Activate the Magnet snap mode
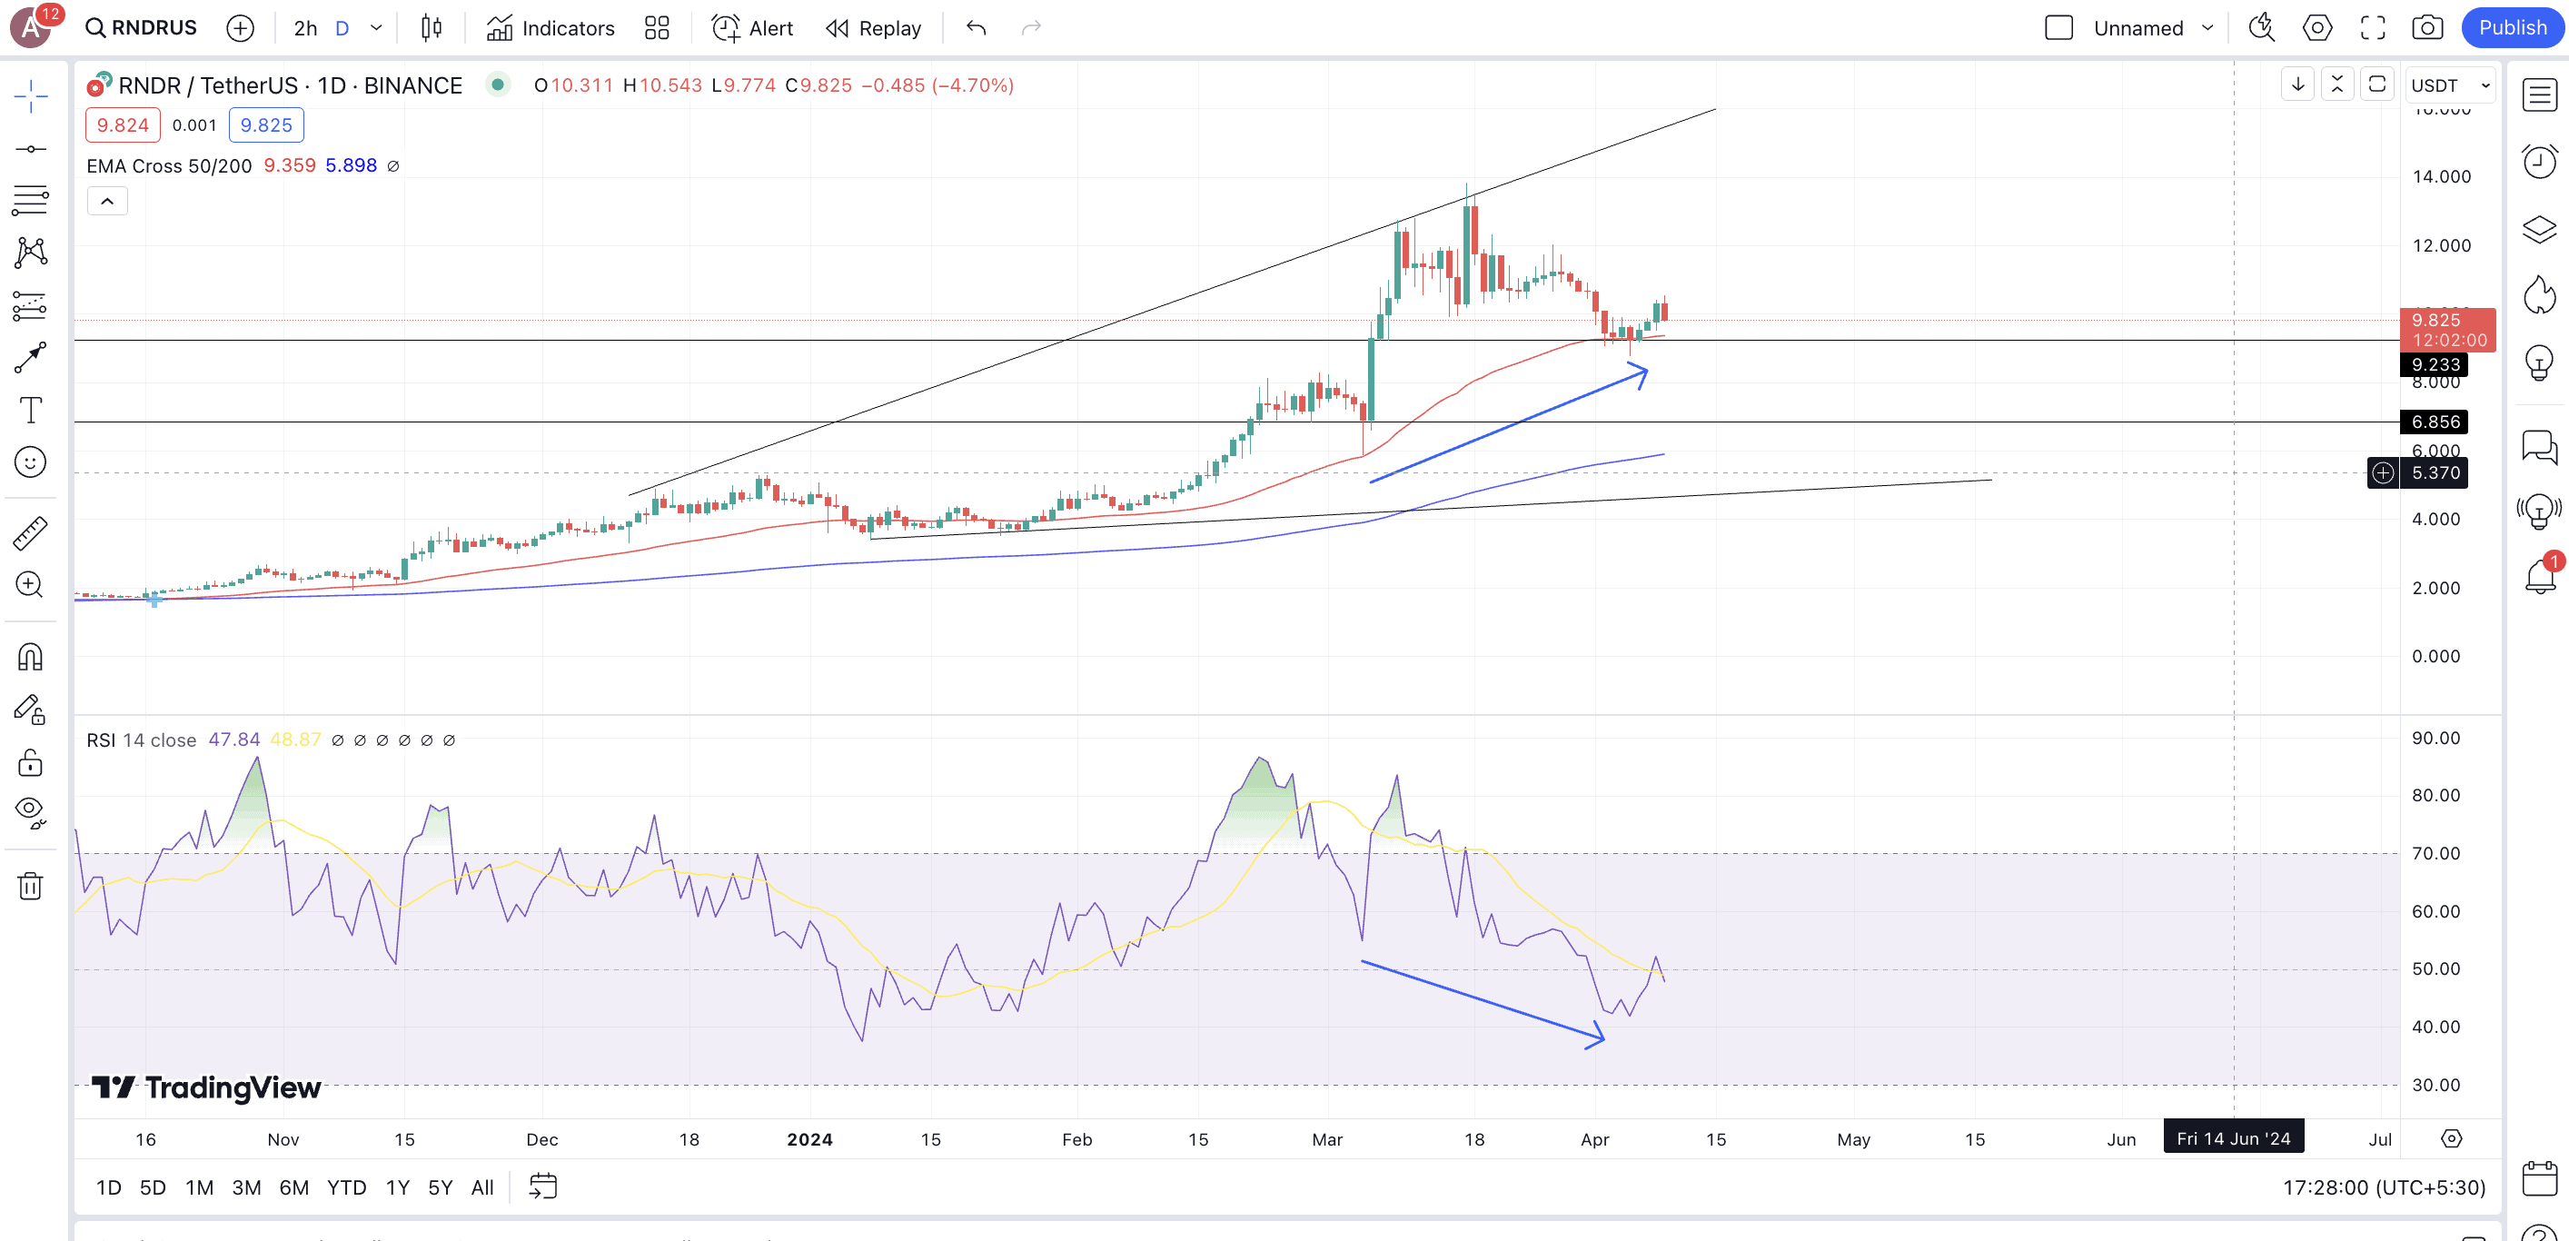2569x1241 pixels. 30,658
